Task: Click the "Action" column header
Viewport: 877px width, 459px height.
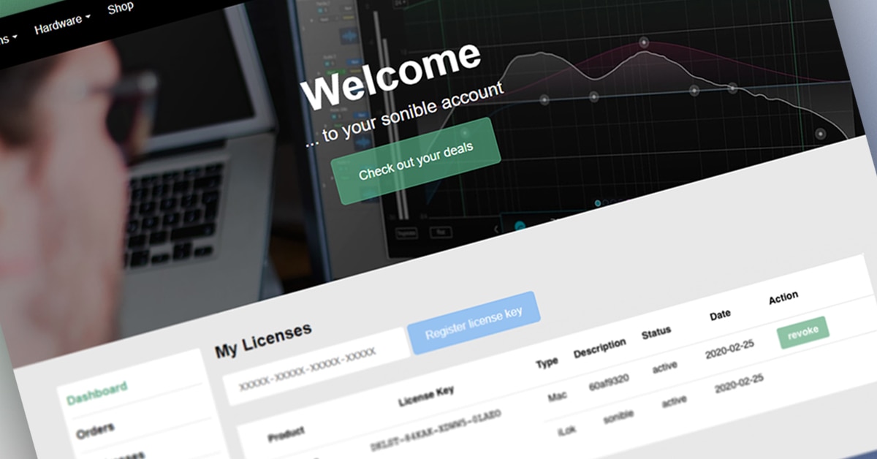Action: coord(783,297)
